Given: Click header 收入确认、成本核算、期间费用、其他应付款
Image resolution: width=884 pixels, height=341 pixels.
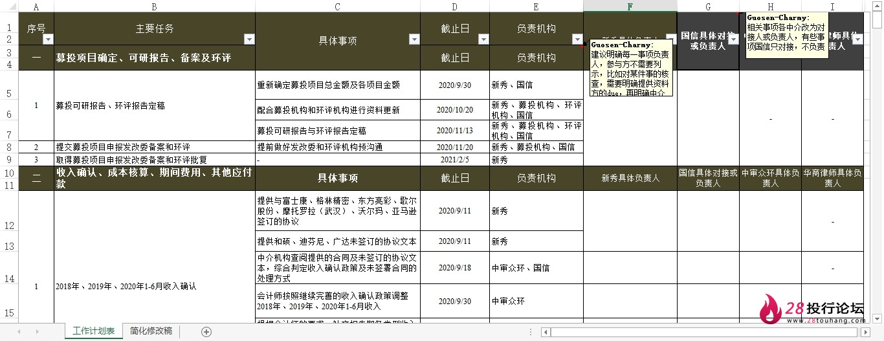Looking at the screenshot, I should 155,178.
